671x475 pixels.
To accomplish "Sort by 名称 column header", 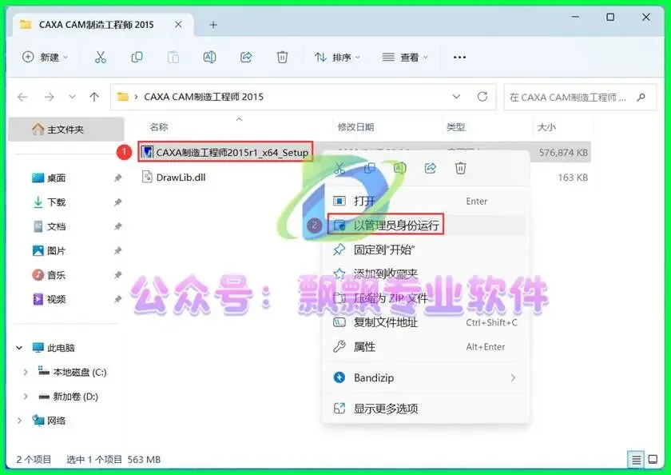I will click(x=159, y=127).
